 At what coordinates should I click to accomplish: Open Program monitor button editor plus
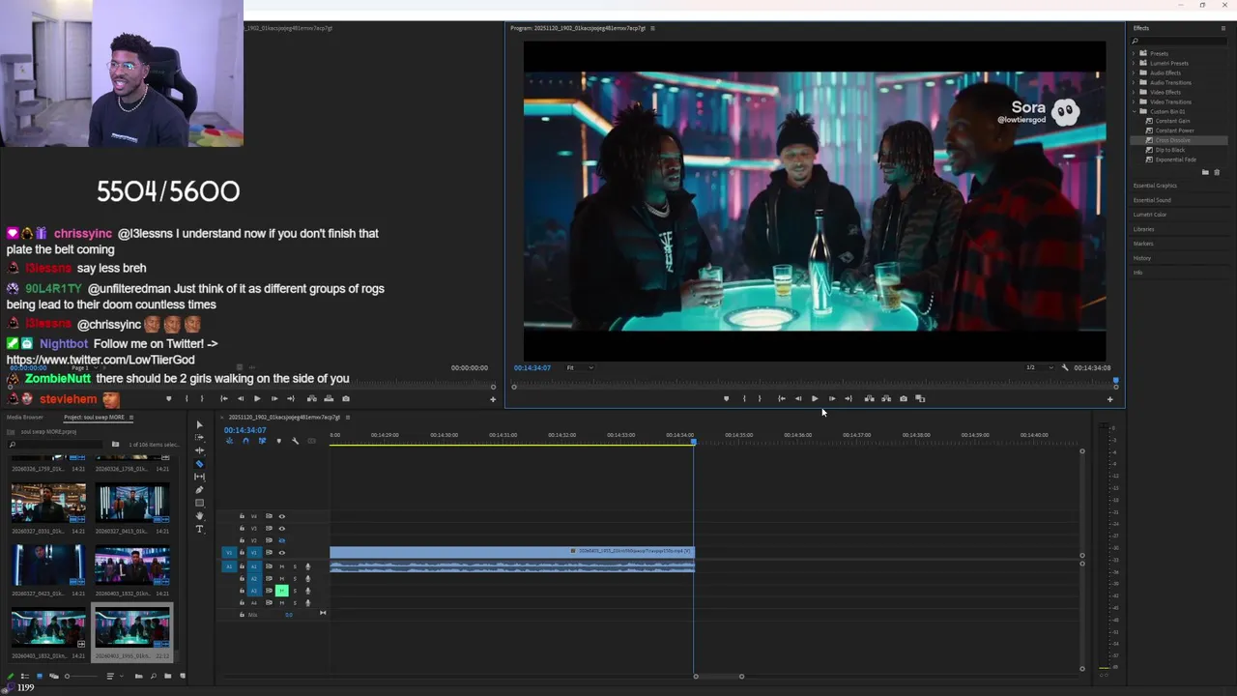click(x=1109, y=399)
